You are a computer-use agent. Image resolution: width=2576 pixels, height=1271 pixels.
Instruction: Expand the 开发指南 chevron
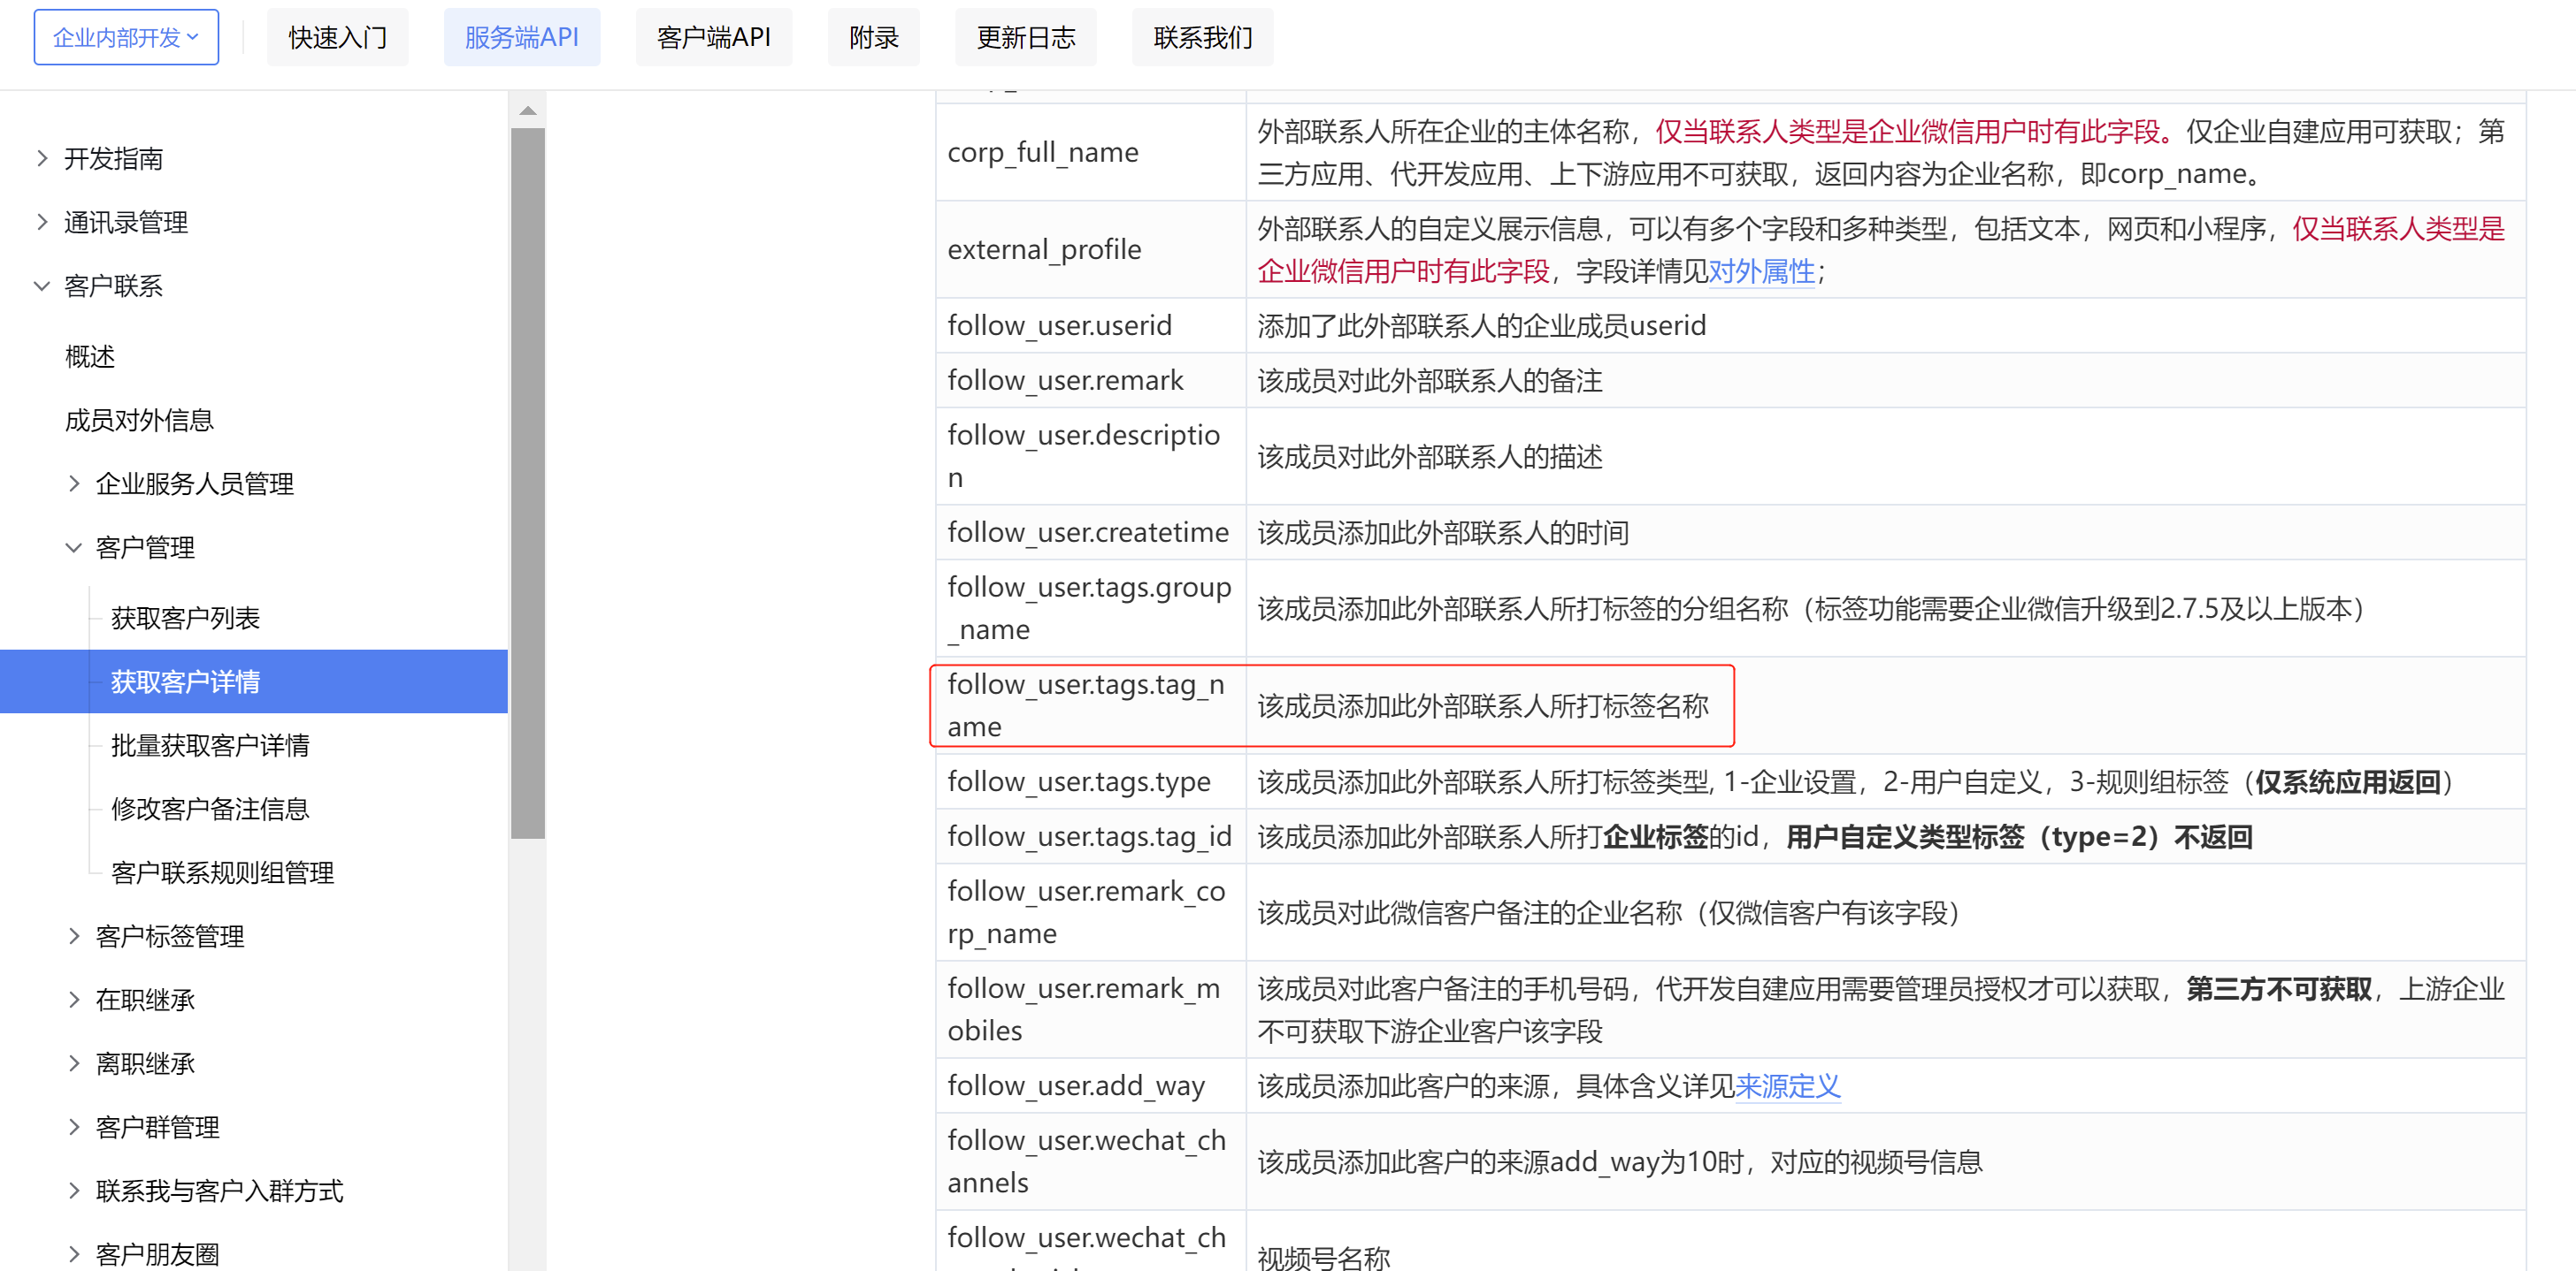coord(42,158)
